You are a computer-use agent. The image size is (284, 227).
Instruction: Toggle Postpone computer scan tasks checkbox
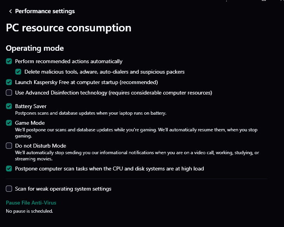click(9, 169)
